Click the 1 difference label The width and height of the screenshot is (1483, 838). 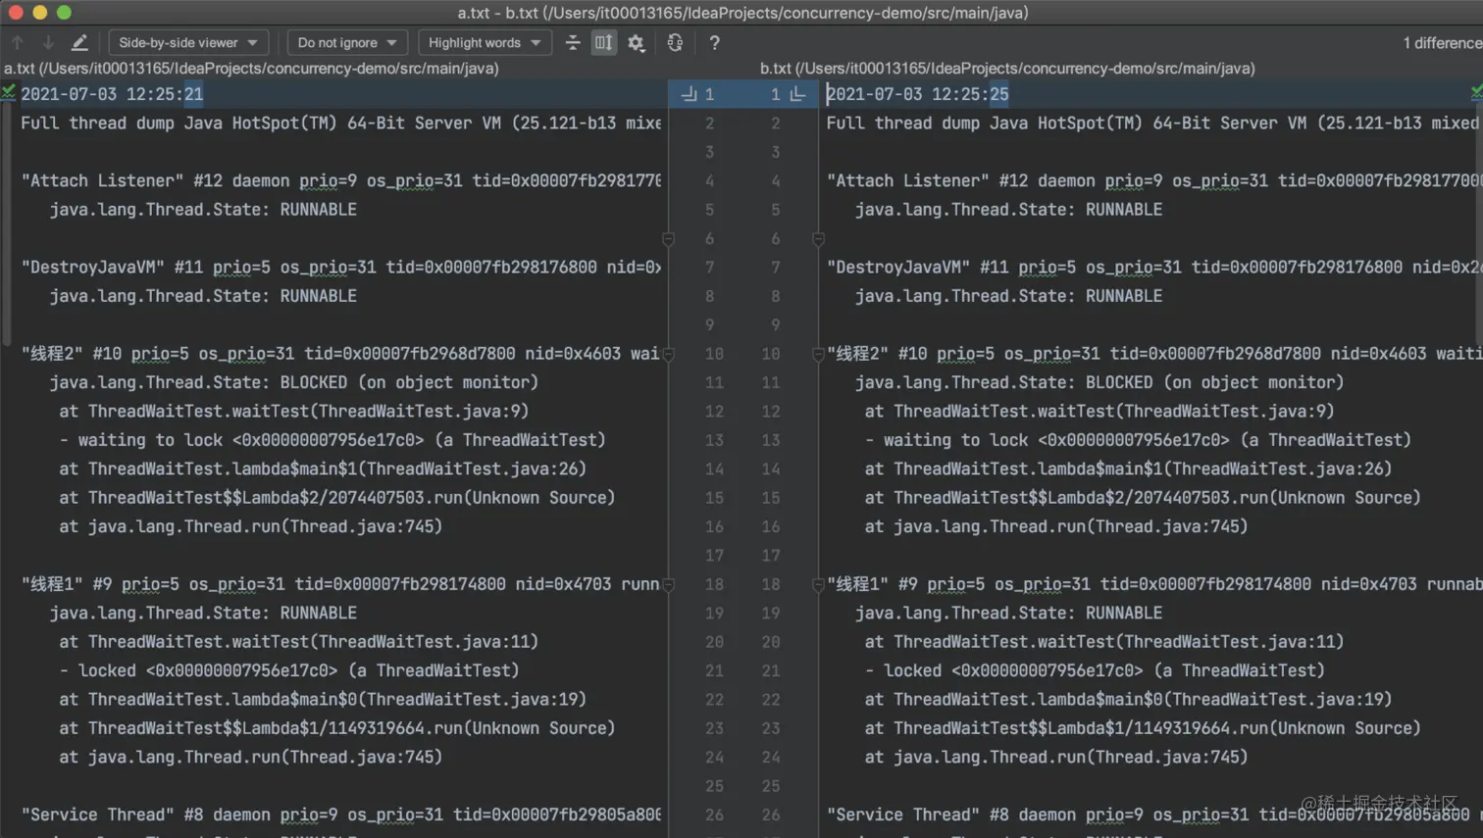[x=1442, y=43]
